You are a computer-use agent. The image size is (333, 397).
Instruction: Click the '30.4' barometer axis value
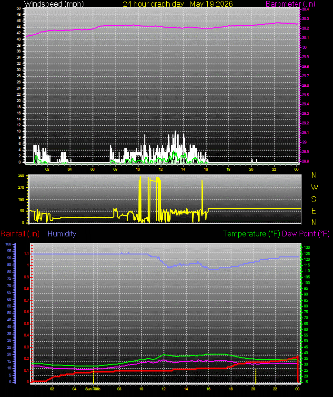point(305,10)
